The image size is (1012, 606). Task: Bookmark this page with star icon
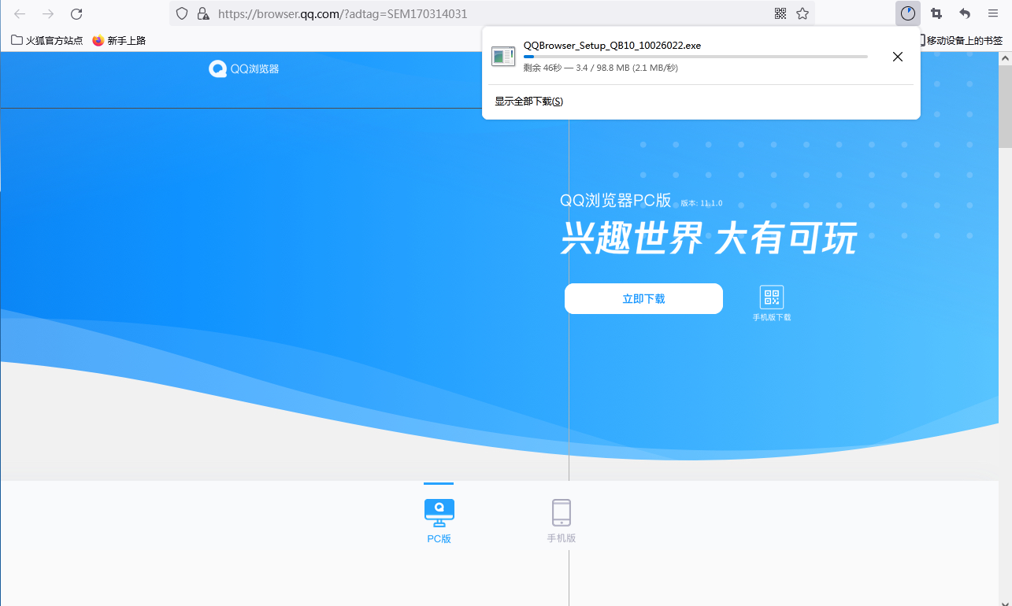(x=803, y=13)
